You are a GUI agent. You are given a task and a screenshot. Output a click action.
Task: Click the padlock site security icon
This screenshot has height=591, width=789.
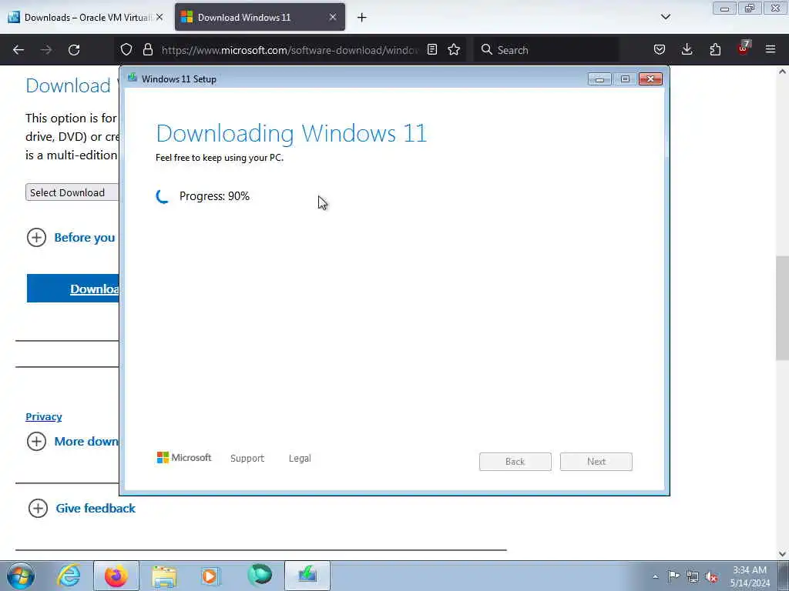coord(147,49)
